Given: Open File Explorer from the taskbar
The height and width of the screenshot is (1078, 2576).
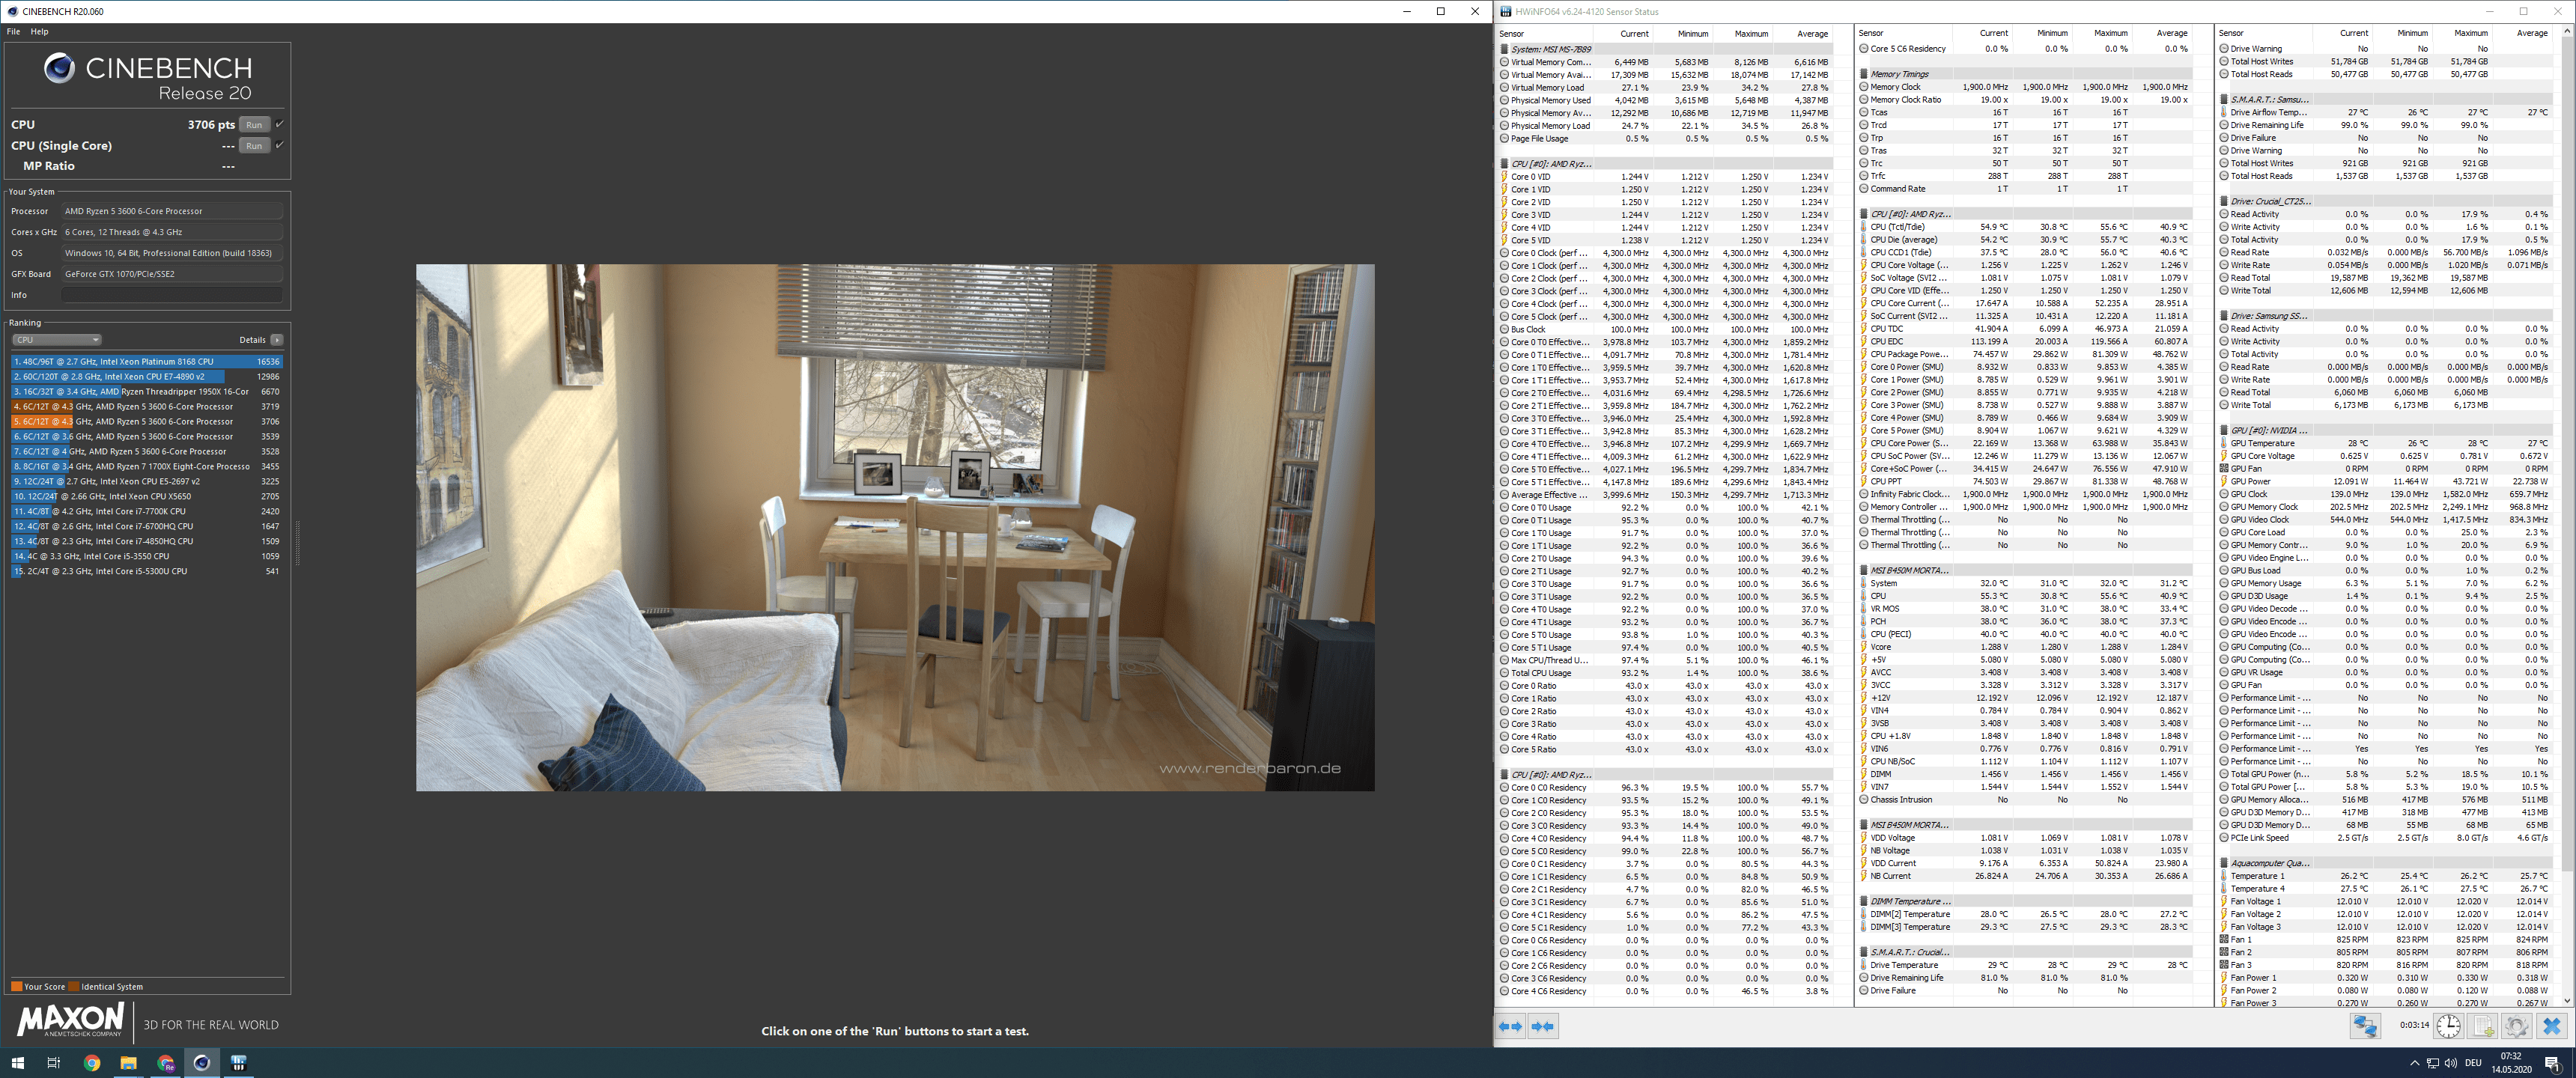Looking at the screenshot, I should 128,1063.
